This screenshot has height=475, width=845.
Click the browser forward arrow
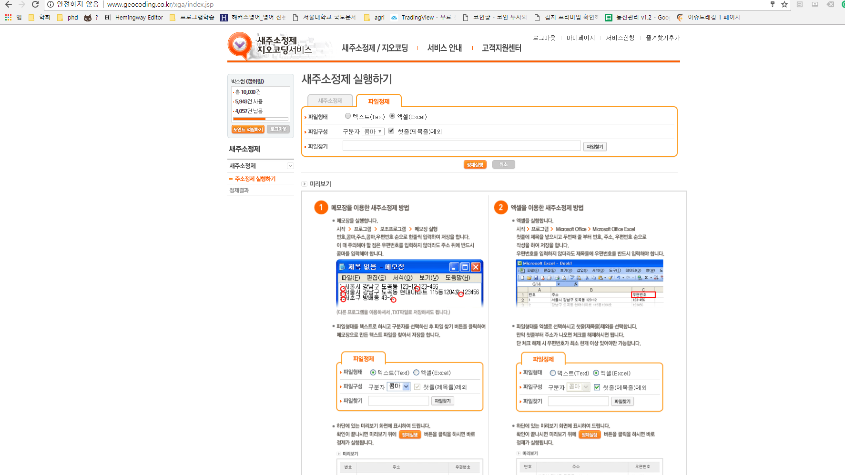(21, 4)
